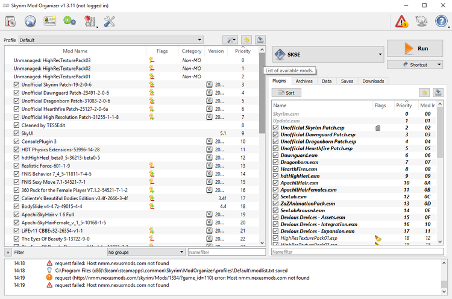The height and width of the screenshot is (299, 452).
Task: Uncheck the SkyUI mod
Action: click(16, 133)
